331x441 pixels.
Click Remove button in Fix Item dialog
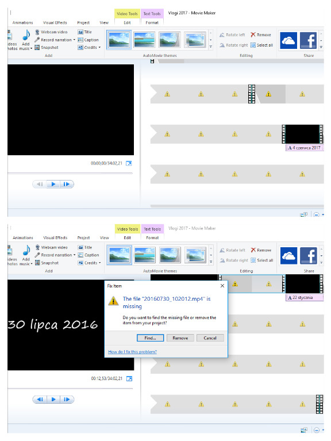point(180,338)
